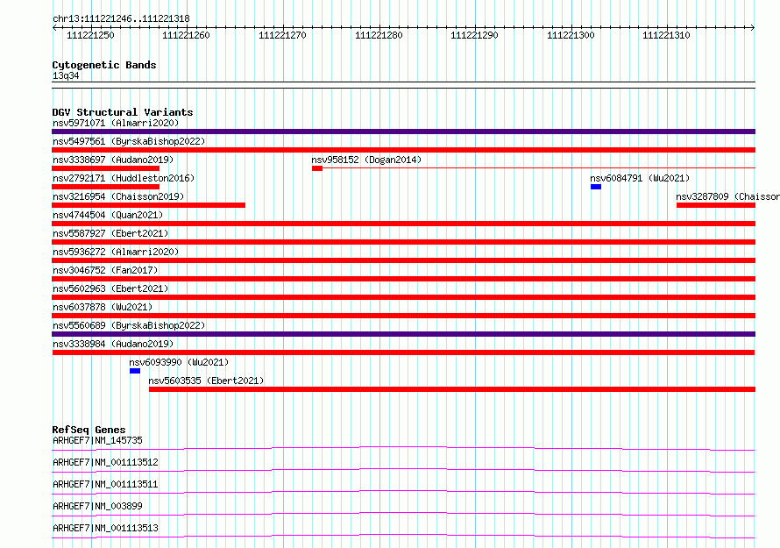Click the nsv5560689 (ByrskaBishop2022) purple bar

403,334
